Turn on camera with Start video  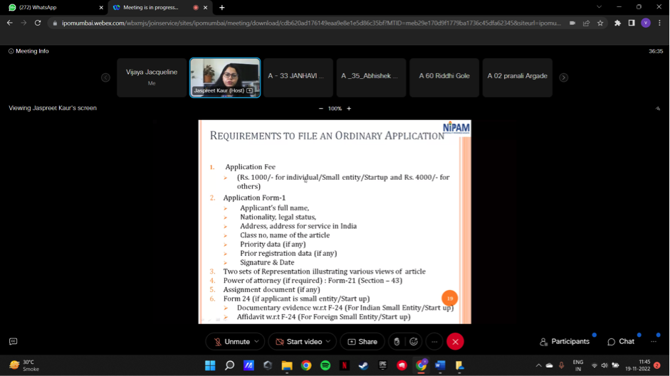point(298,342)
